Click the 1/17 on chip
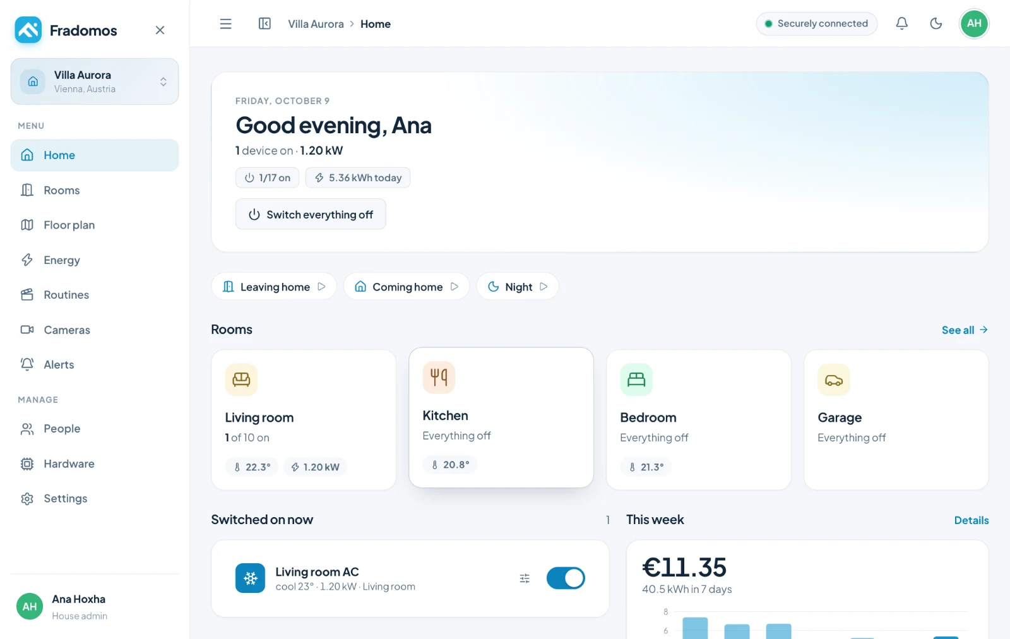 click(x=267, y=178)
